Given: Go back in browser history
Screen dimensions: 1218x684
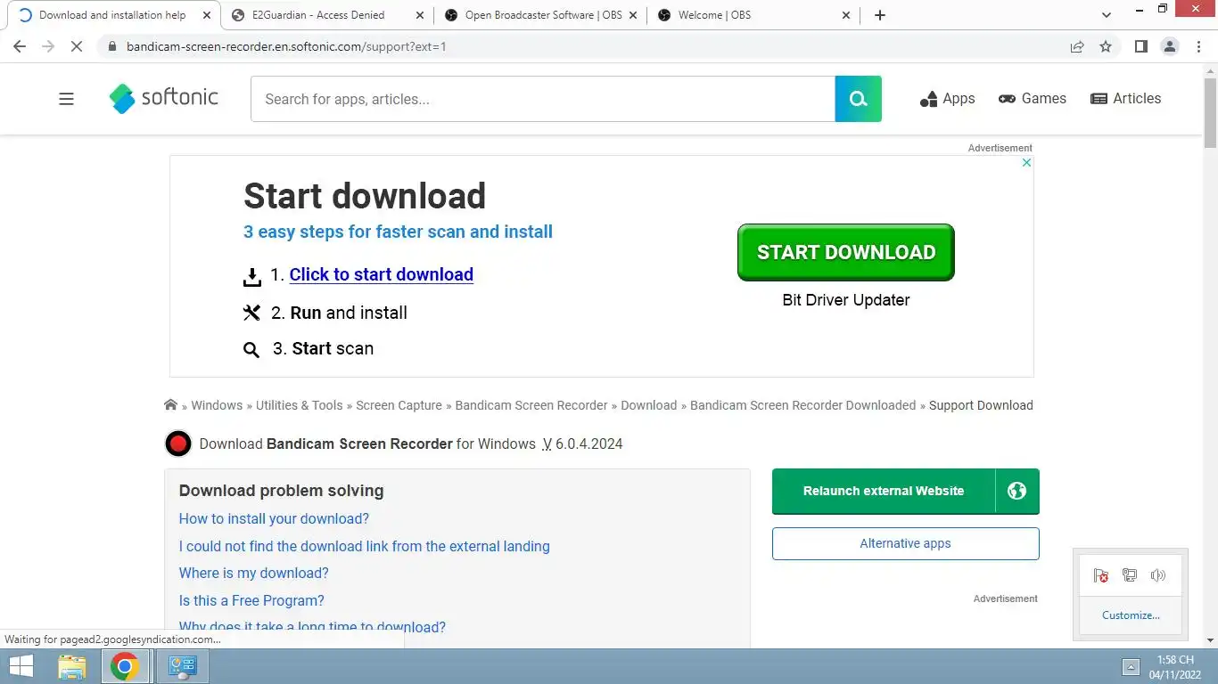Looking at the screenshot, I should pyautogui.click(x=20, y=46).
